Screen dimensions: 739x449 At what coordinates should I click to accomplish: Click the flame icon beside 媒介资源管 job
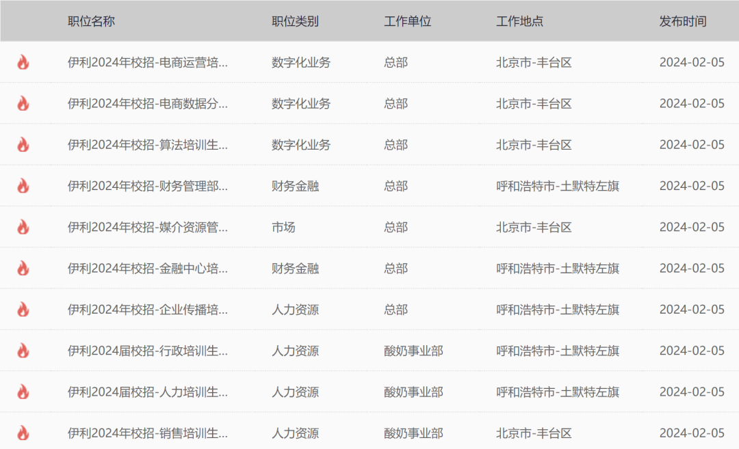coord(23,227)
